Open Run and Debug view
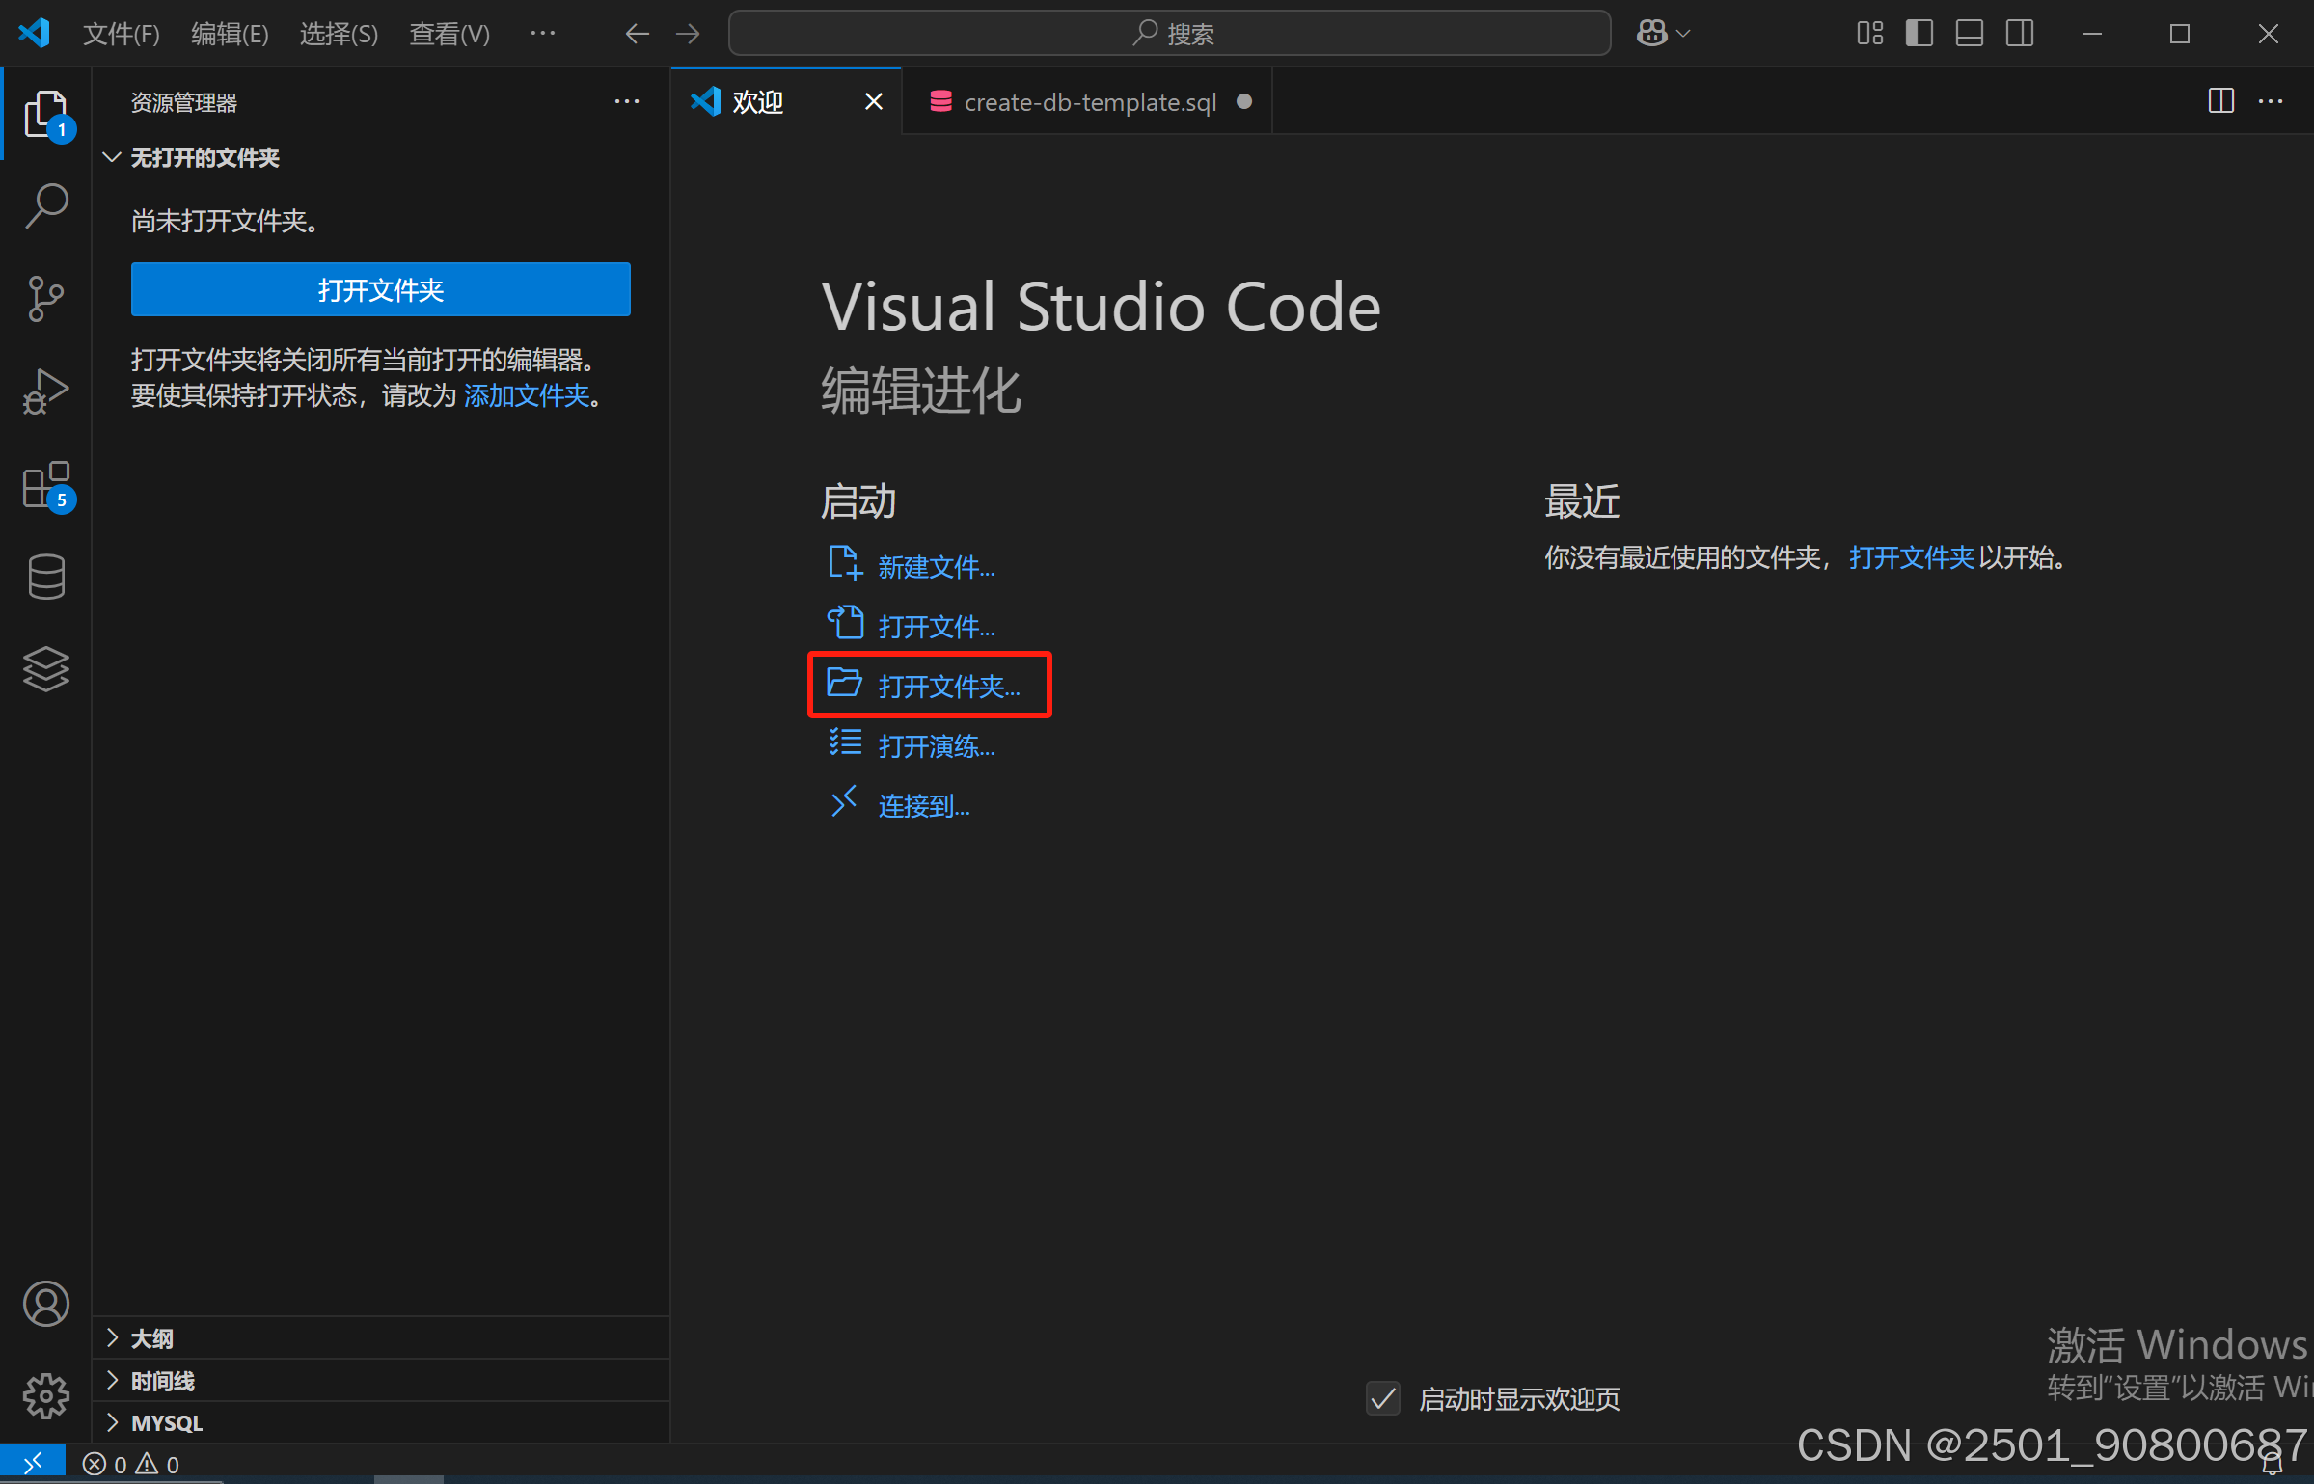Image resolution: width=2314 pixels, height=1484 pixels. point(45,391)
